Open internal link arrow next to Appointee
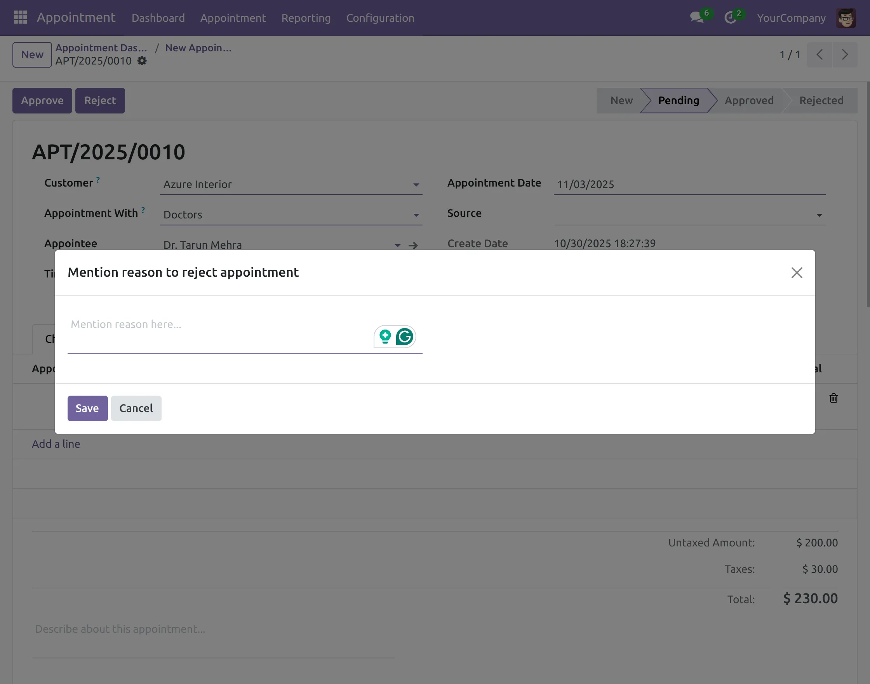870x684 pixels. point(413,246)
